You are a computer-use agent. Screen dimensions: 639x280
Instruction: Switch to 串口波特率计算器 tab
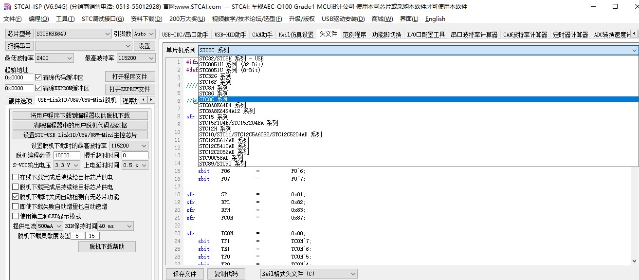tap(474, 35)
